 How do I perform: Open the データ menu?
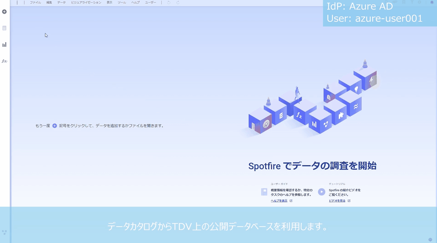click(x=61, y=2)
